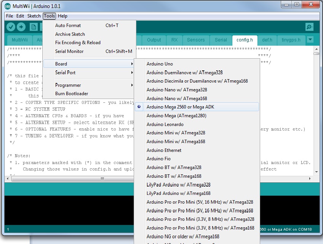Click the vertical scrollbar up arrow
Viewport: 323px width, 244px height.
(317, 49)
